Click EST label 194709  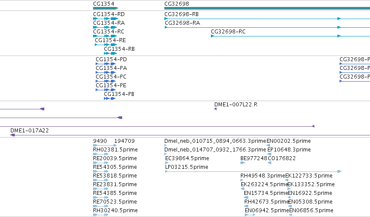(x=124, y=141)
